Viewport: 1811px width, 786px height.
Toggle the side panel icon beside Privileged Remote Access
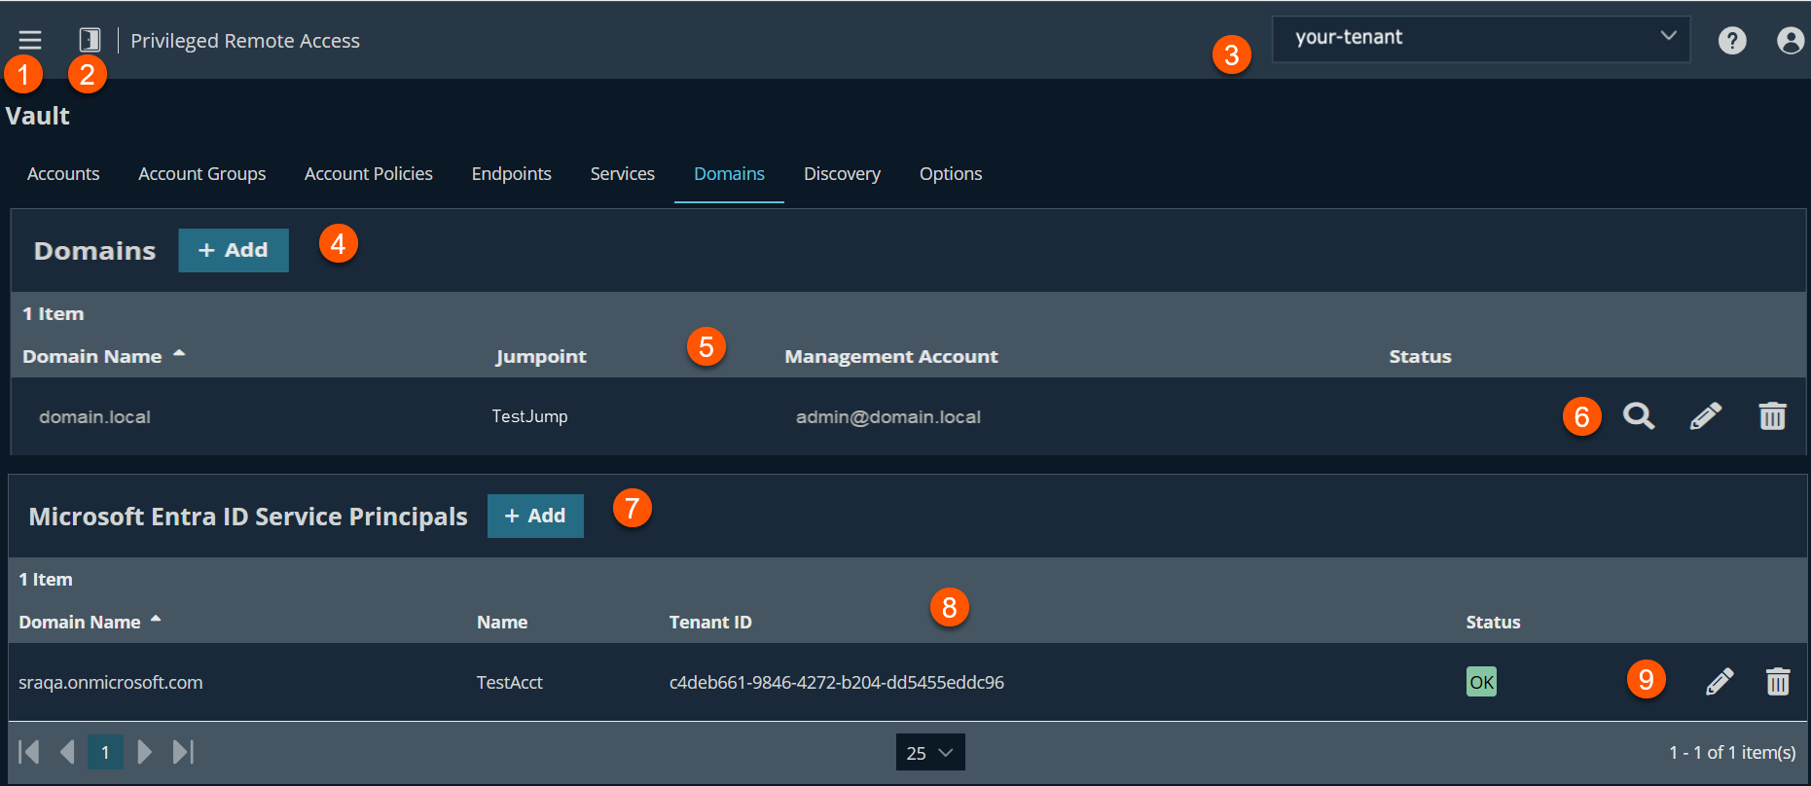pyautogui.click(x=90, y=40)
